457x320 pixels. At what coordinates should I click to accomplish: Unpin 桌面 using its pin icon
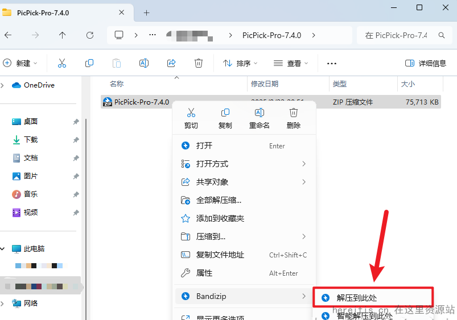click(x=76, y=122)
